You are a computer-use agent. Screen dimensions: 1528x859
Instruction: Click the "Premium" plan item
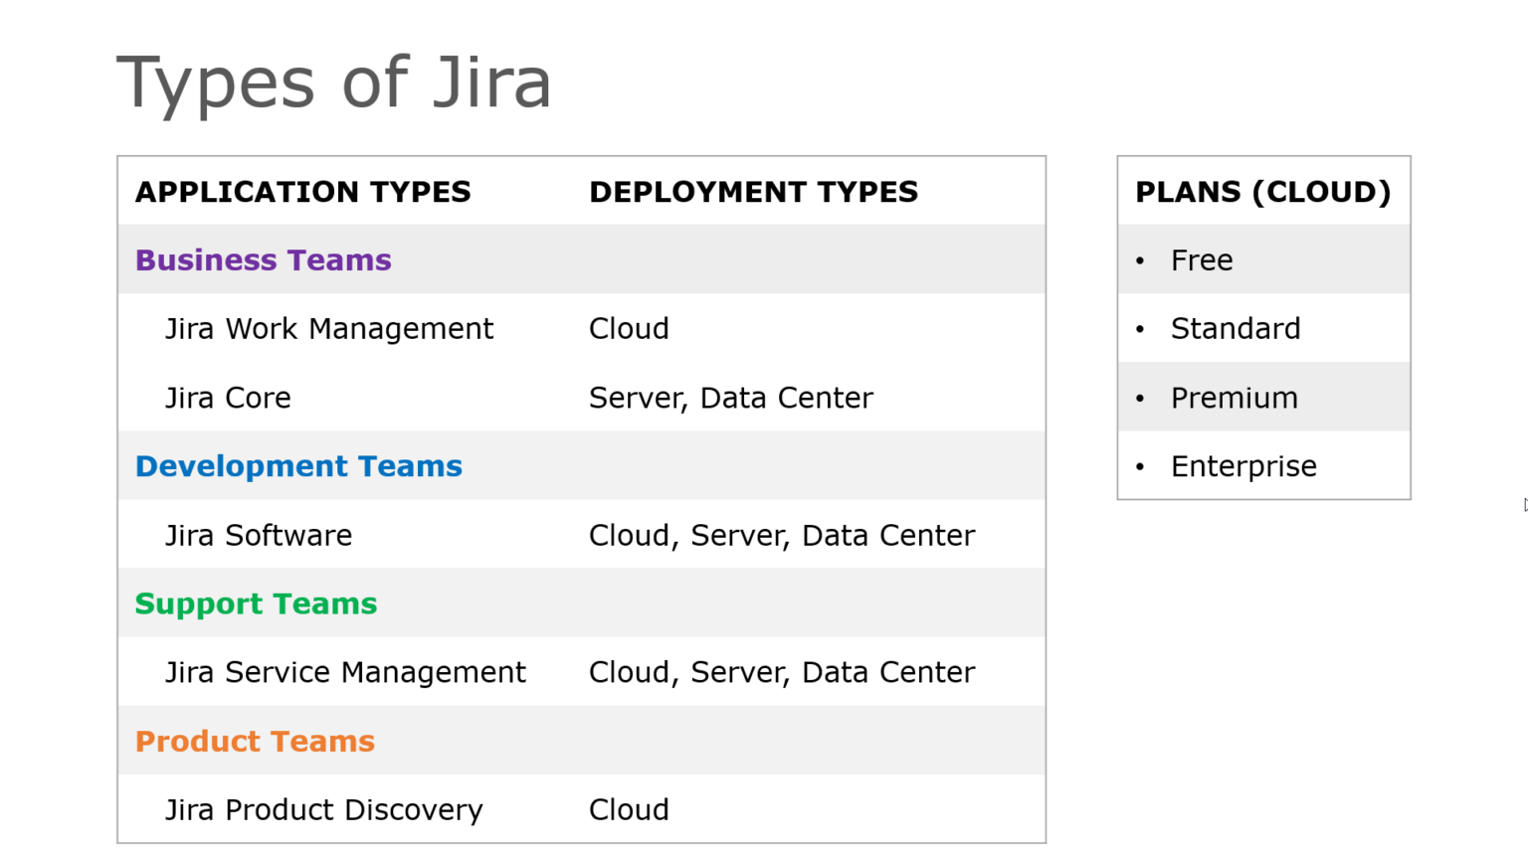pos(1234,397)
